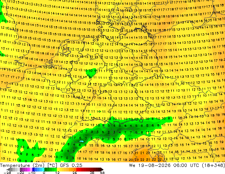Click the 'Temperature (2m)' title text

coord(22,165)
